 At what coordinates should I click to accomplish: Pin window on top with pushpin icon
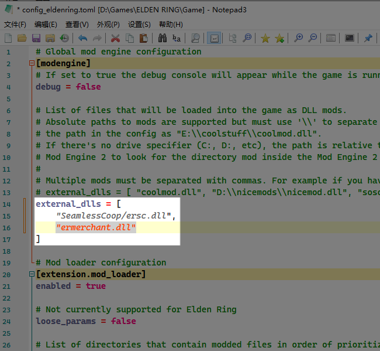(x=368, y=38)
